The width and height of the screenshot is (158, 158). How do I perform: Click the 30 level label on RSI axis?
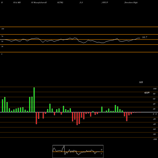(x=2, y=46)
